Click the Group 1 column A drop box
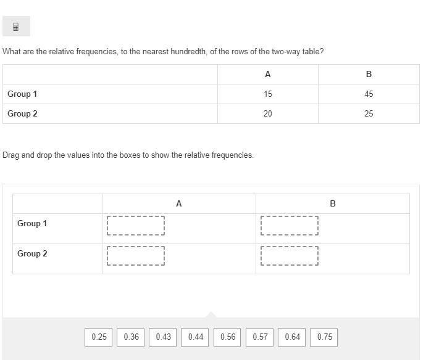The height and width of the screenshot is (360, 426). tap(136, 225)
